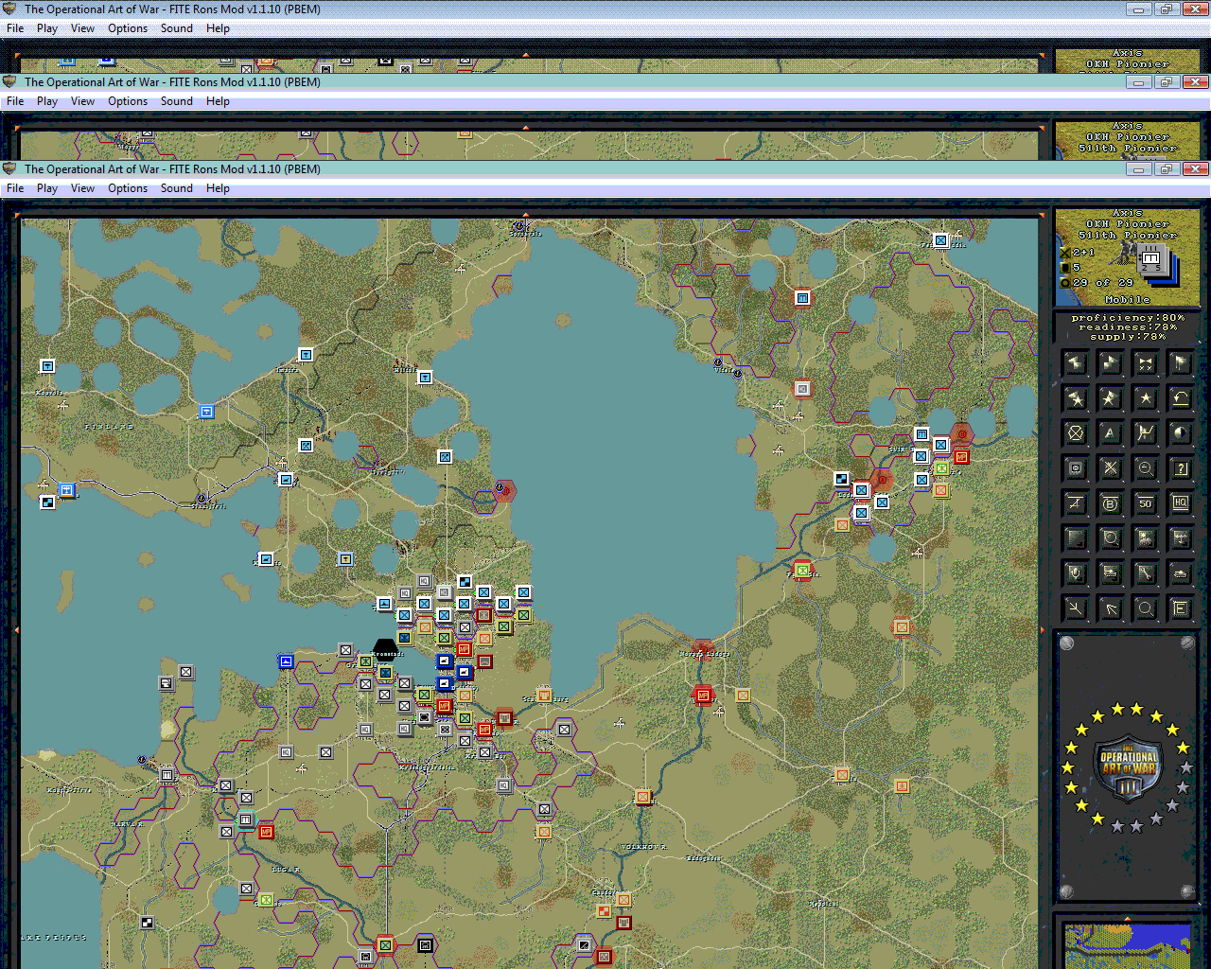Image resolution: width=1211 pixels, height=969 pixels.
Task: Open the wrench icon button
Action: (x=1145, y=573)
